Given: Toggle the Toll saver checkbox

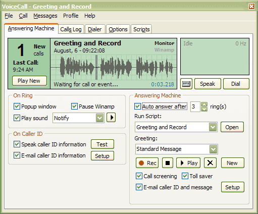Looking at the screenshot, I should (185, 176).
